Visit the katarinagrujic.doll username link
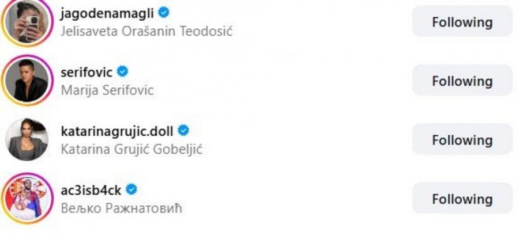519x236 pixels. [116, 131]
